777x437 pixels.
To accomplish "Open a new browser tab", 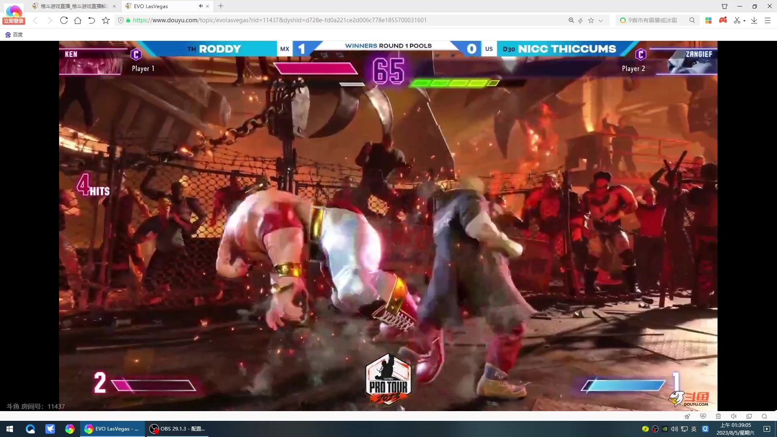I will click(221, 6).
